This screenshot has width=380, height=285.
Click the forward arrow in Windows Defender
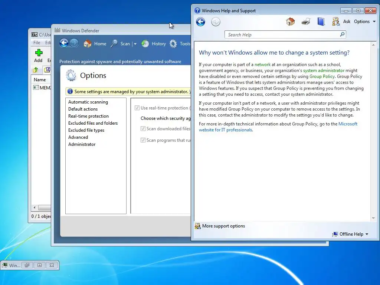(x=74, y=43)
